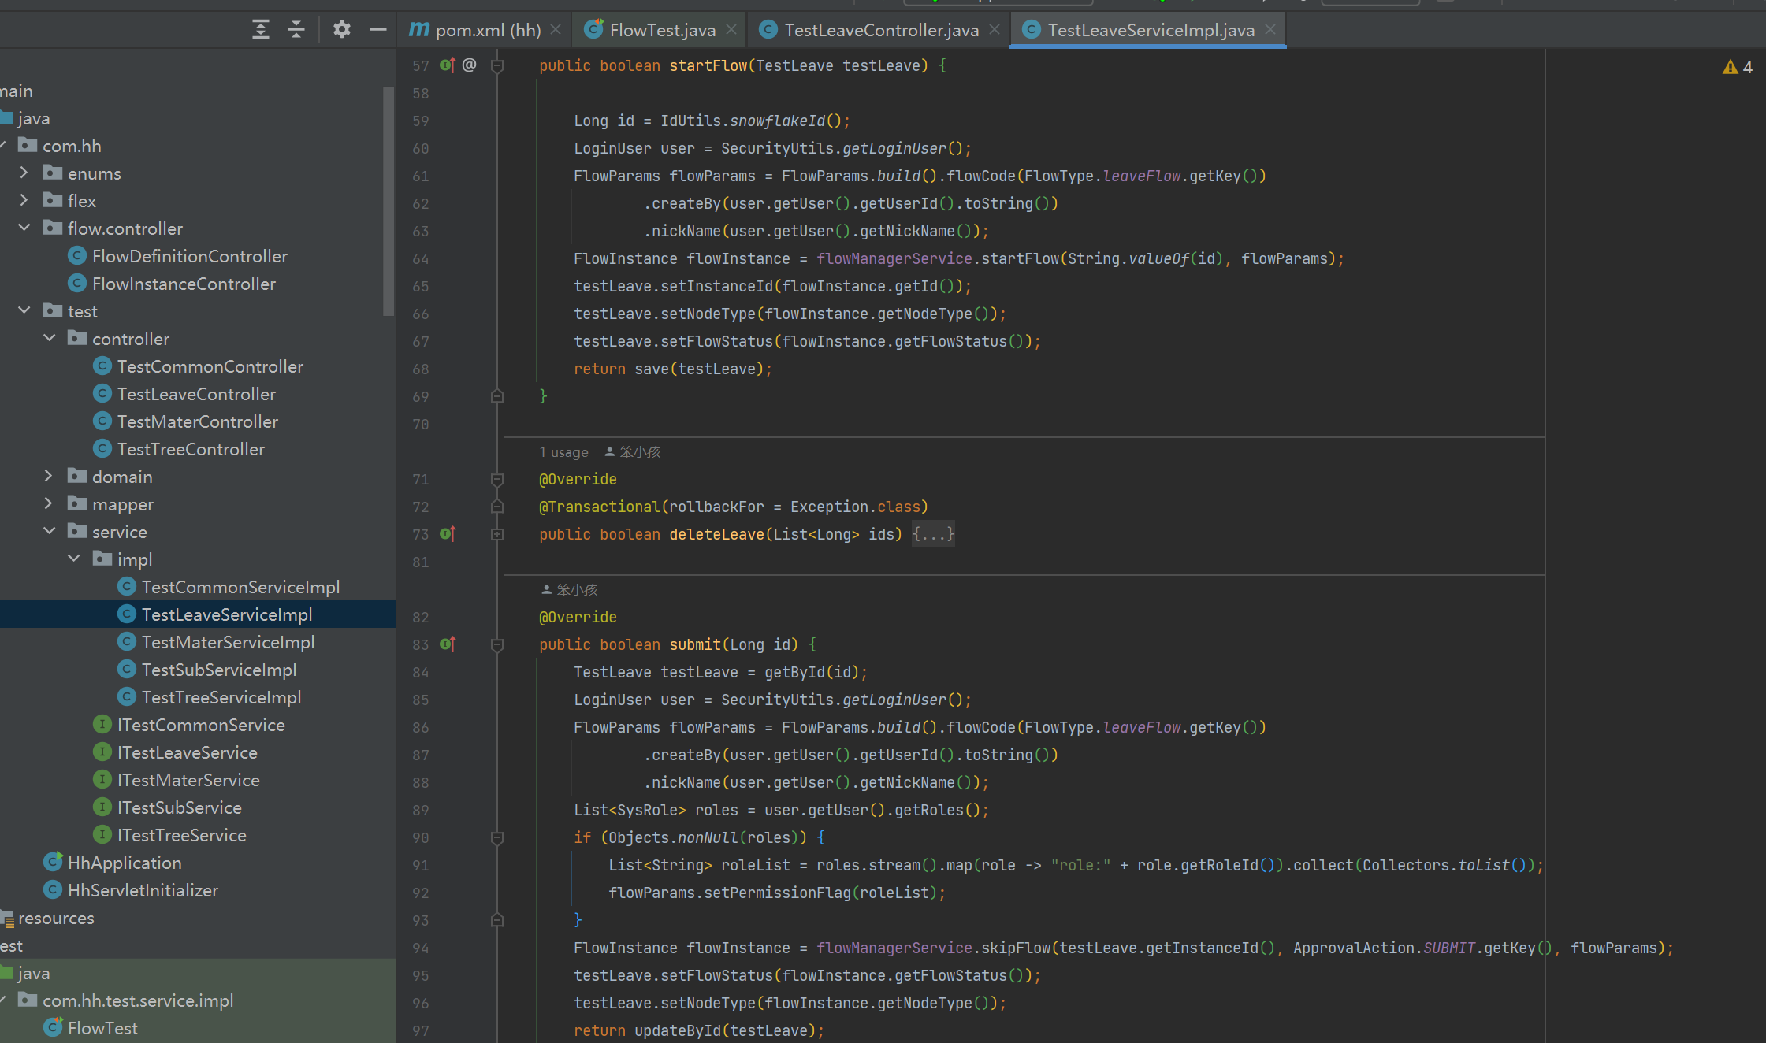Fold the if block at line 90
This screenshot has height=1043, width=1766.
tap(497, 837)
